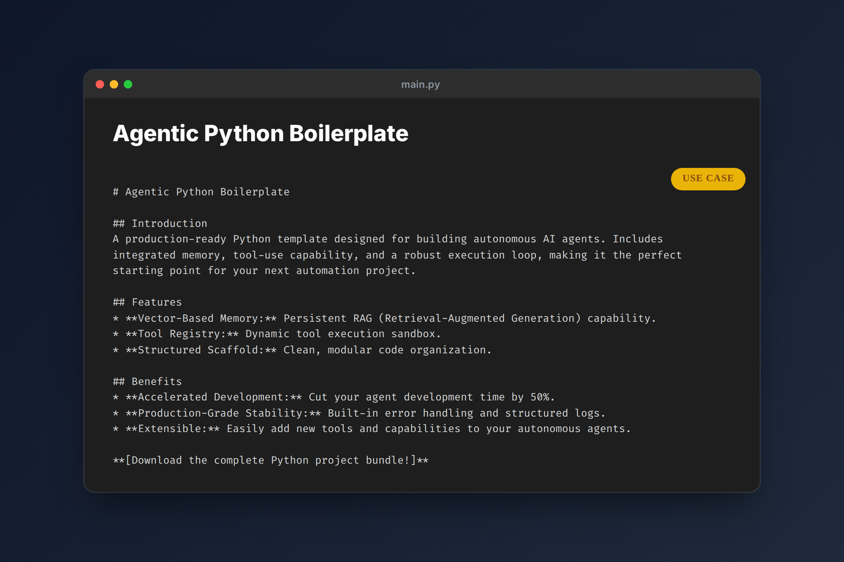Image resolution: width=844 pixels, height=562 pixels.
Task: Click the line starting 'A production-ready Python template'
Action: pyautogui.click(x=388, y=239)
